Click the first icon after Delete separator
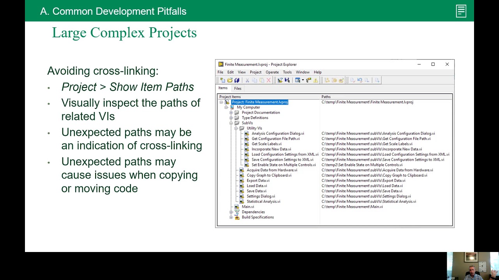The width and height of the screenshot is (499, 280). 280,80
